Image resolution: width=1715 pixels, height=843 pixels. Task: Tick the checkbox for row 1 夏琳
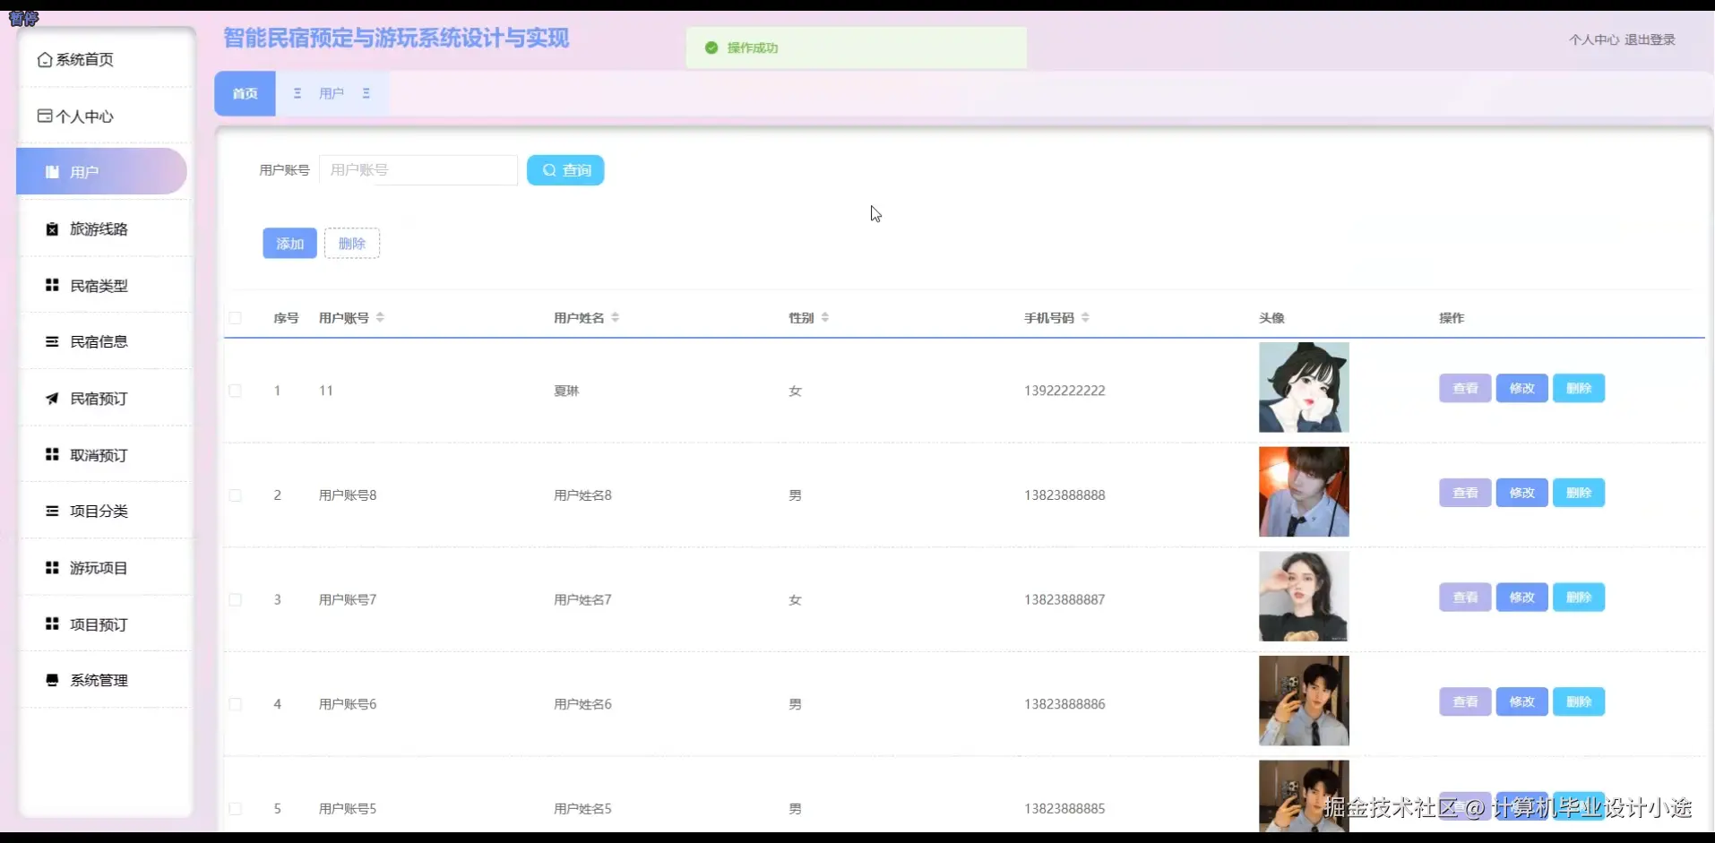tap(236, 391)
